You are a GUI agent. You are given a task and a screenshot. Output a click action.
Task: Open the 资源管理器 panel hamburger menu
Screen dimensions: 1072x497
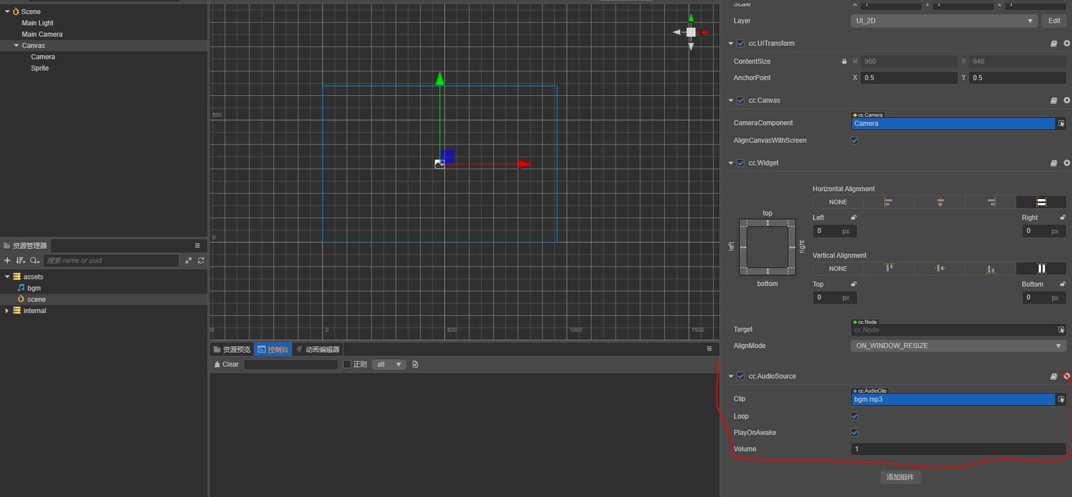point(197,245)
